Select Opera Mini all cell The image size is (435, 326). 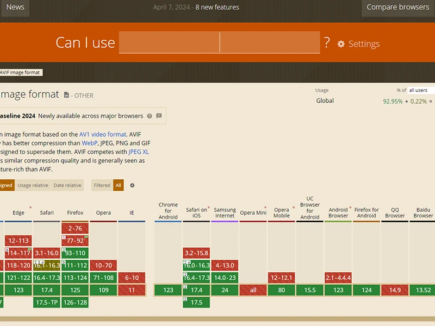[x=253, y=290]
